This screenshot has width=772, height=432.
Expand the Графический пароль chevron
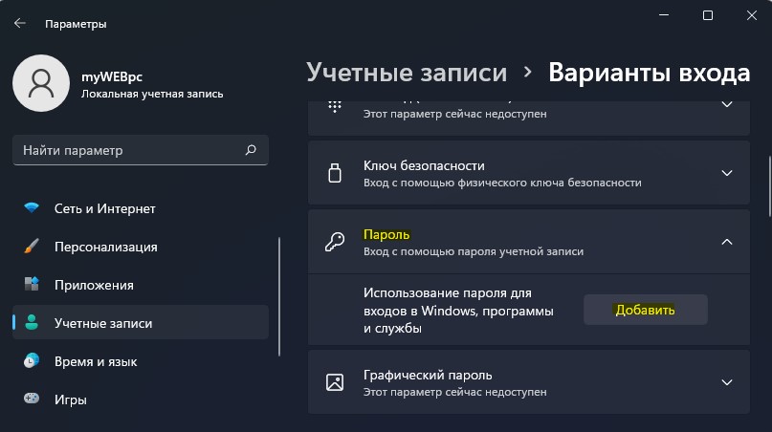(727, 382)
